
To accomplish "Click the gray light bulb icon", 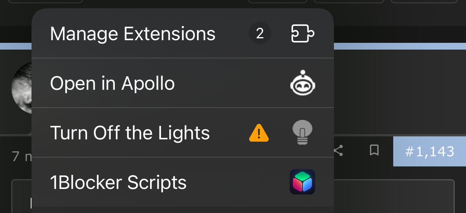I will 302,132.
